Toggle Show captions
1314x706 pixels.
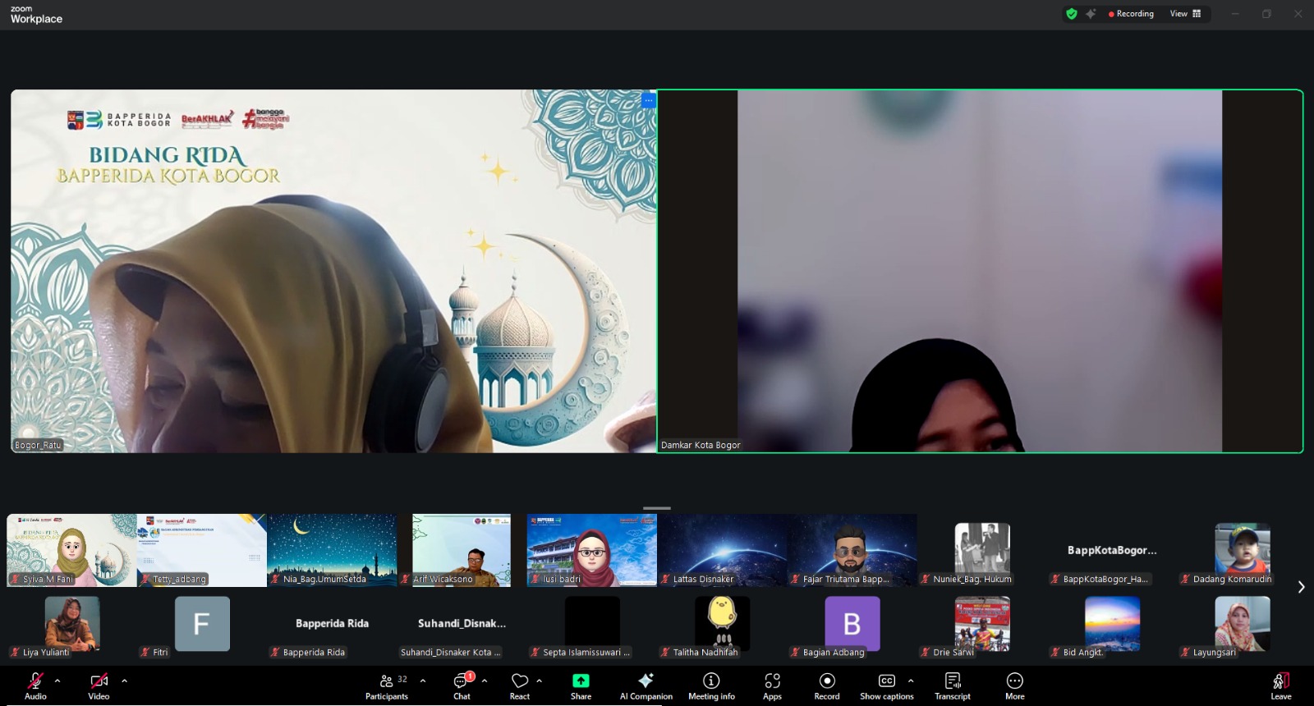point(886,685)
